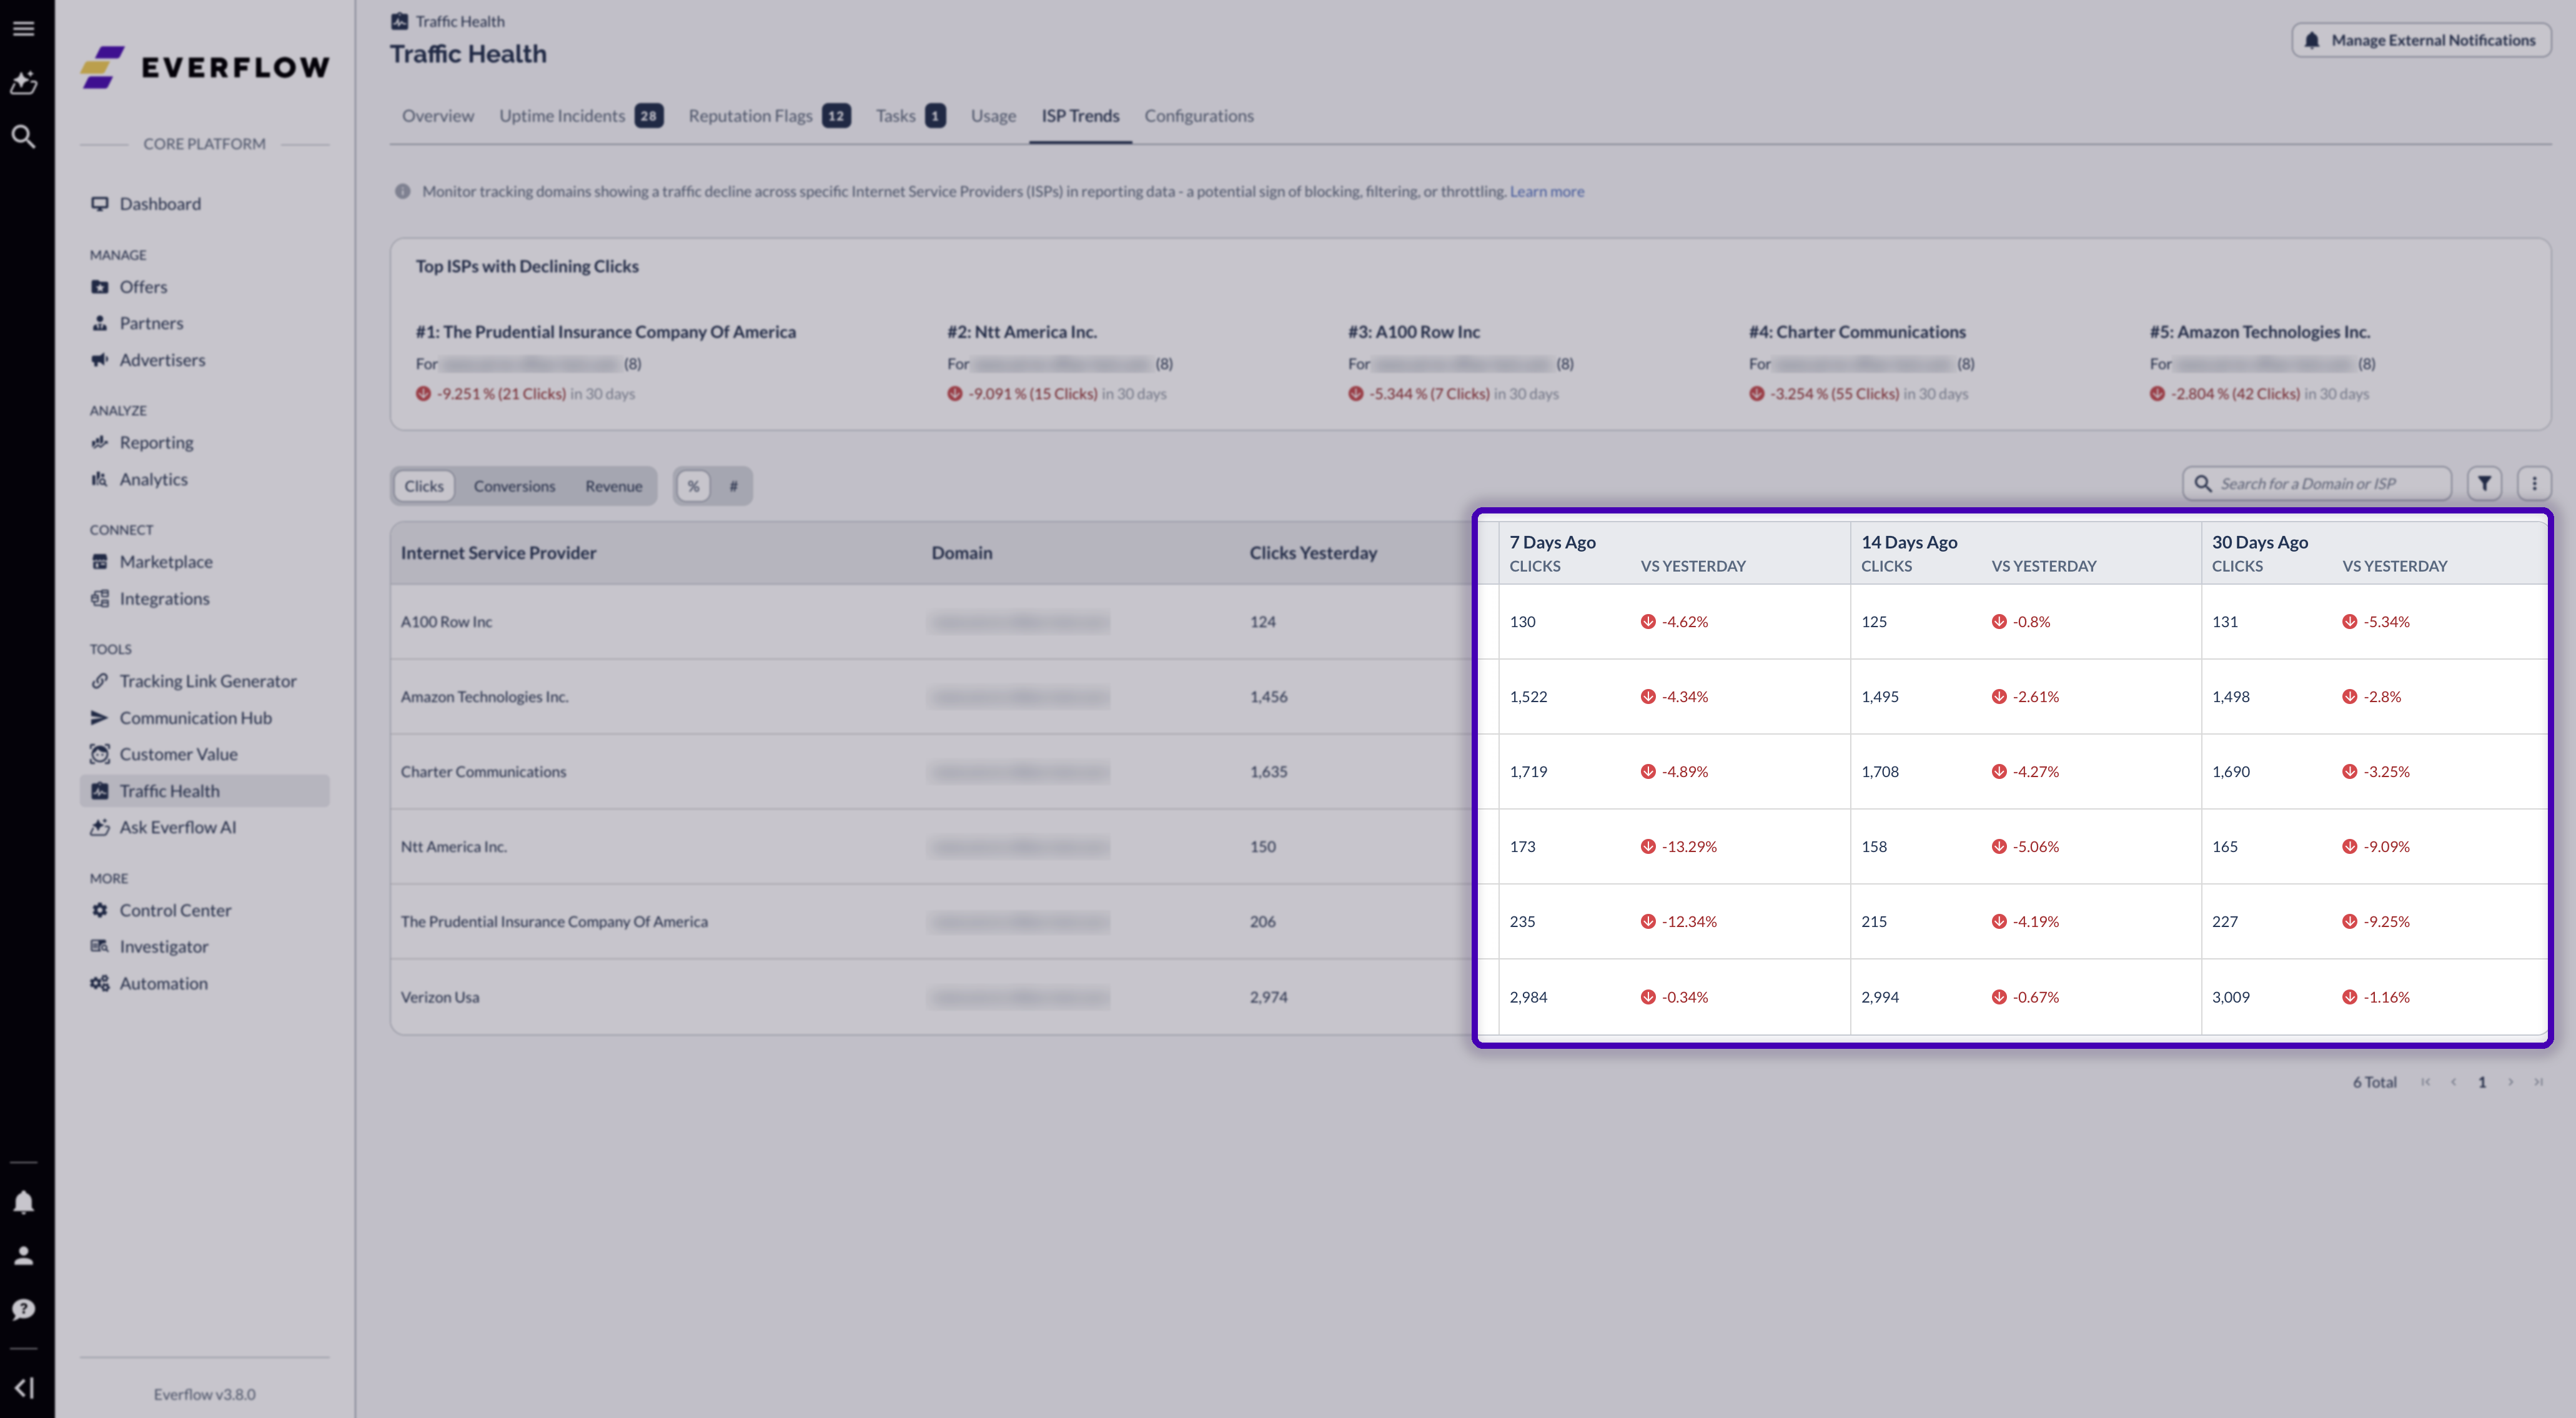
Task: Toggle display to number (#)
Action: (x=733, y=486)
